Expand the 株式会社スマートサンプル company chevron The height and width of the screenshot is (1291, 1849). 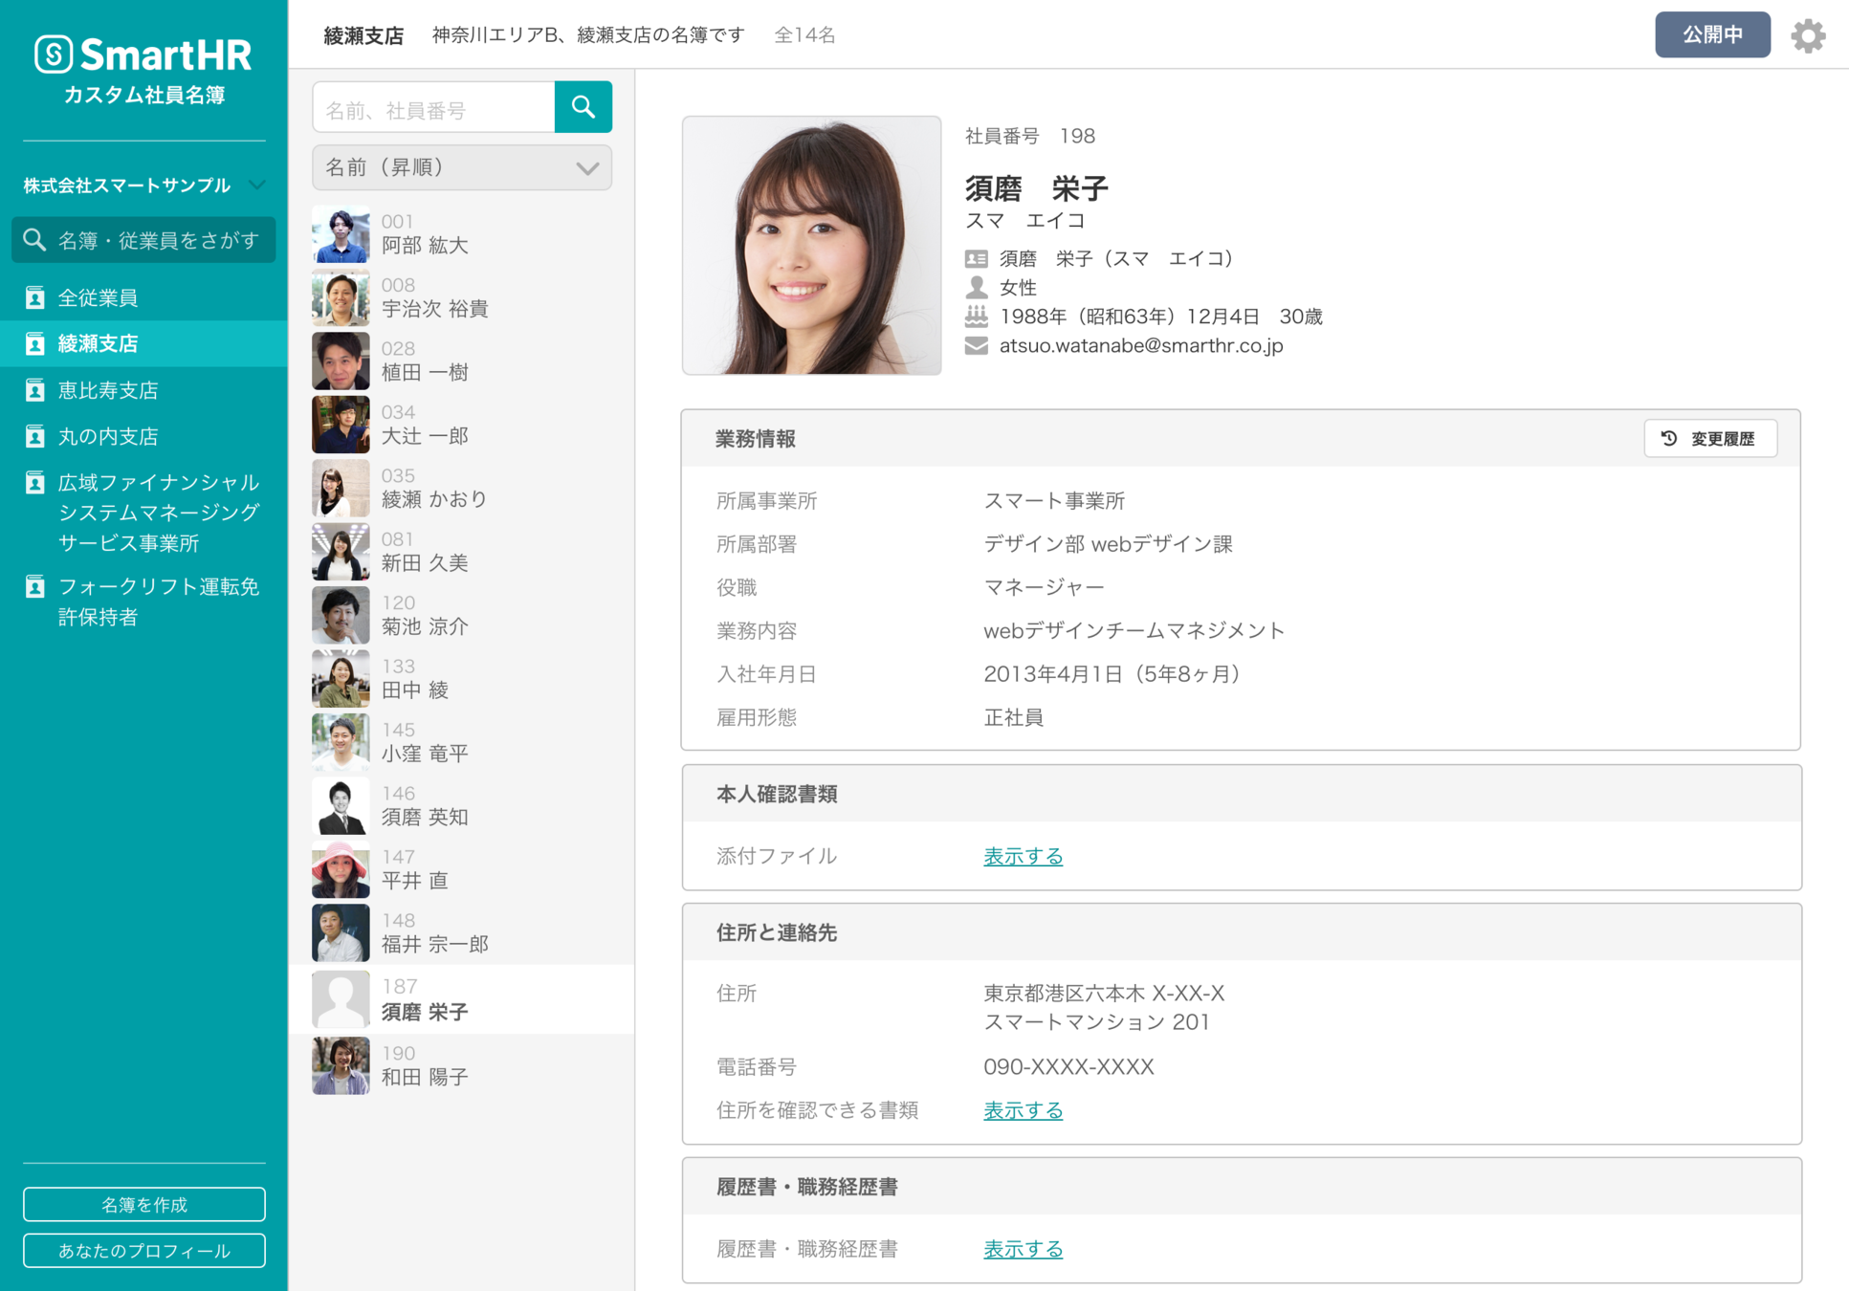256,185
